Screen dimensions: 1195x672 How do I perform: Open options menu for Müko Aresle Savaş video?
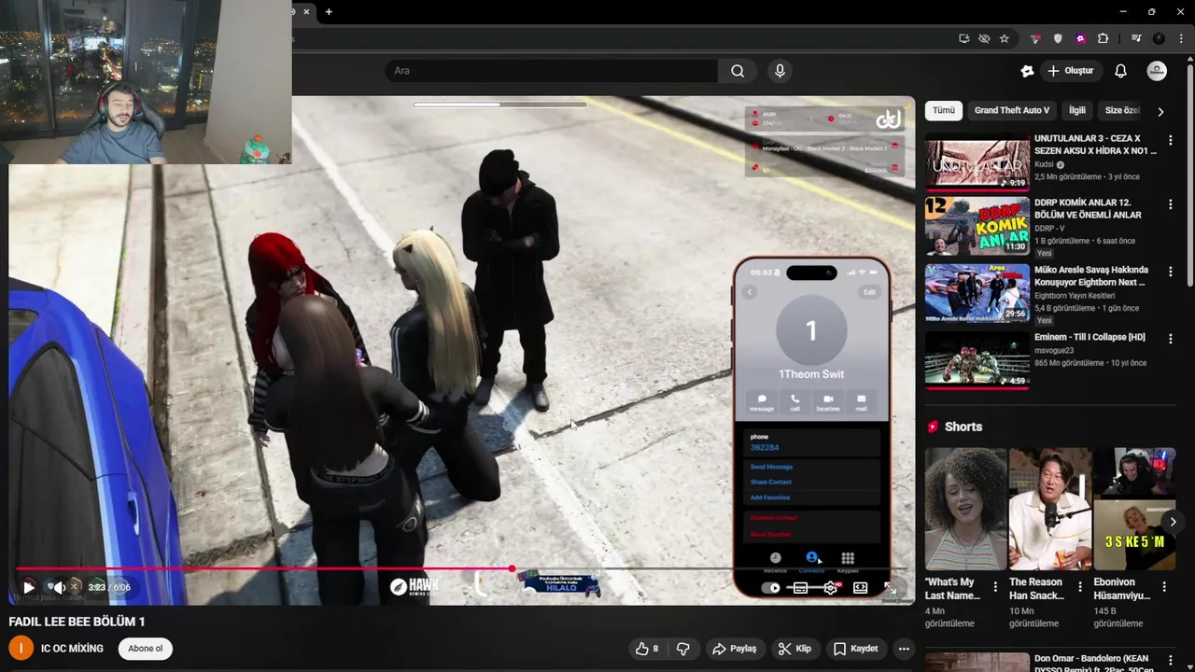click(x=1171, y=272)
